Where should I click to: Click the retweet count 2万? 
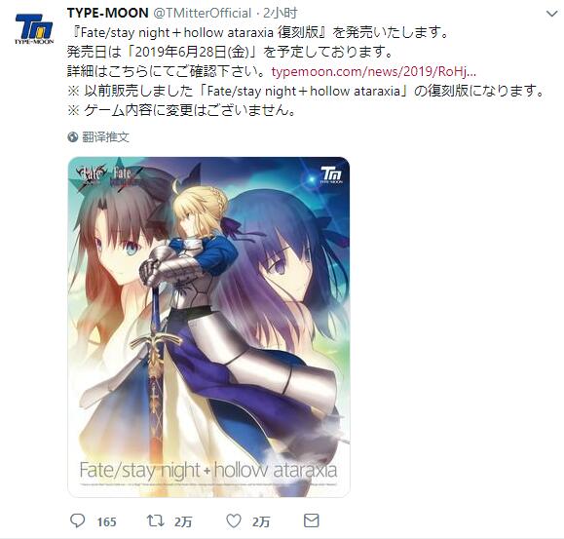pyautogui.click(x=183, y=521)
